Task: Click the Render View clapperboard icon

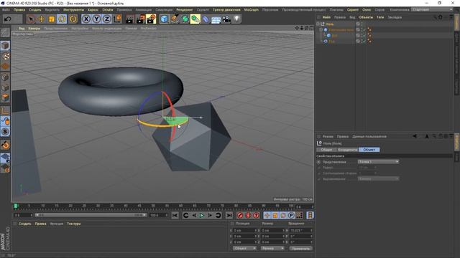Action: point(129,19)
